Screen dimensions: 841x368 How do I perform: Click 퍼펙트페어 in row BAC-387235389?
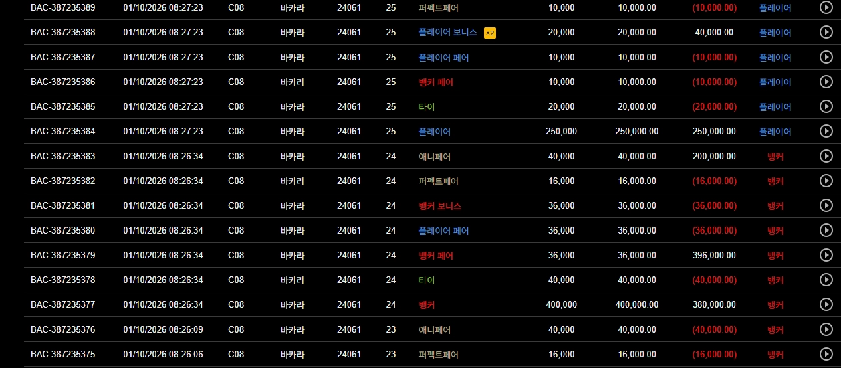tap(439, 8)
